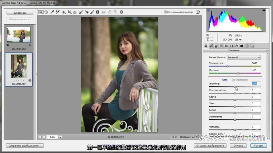Toggle the Контрольный просмотр preview checkbox
The height and width of the screenshot is (153, 273).
(x=165, y=12)
